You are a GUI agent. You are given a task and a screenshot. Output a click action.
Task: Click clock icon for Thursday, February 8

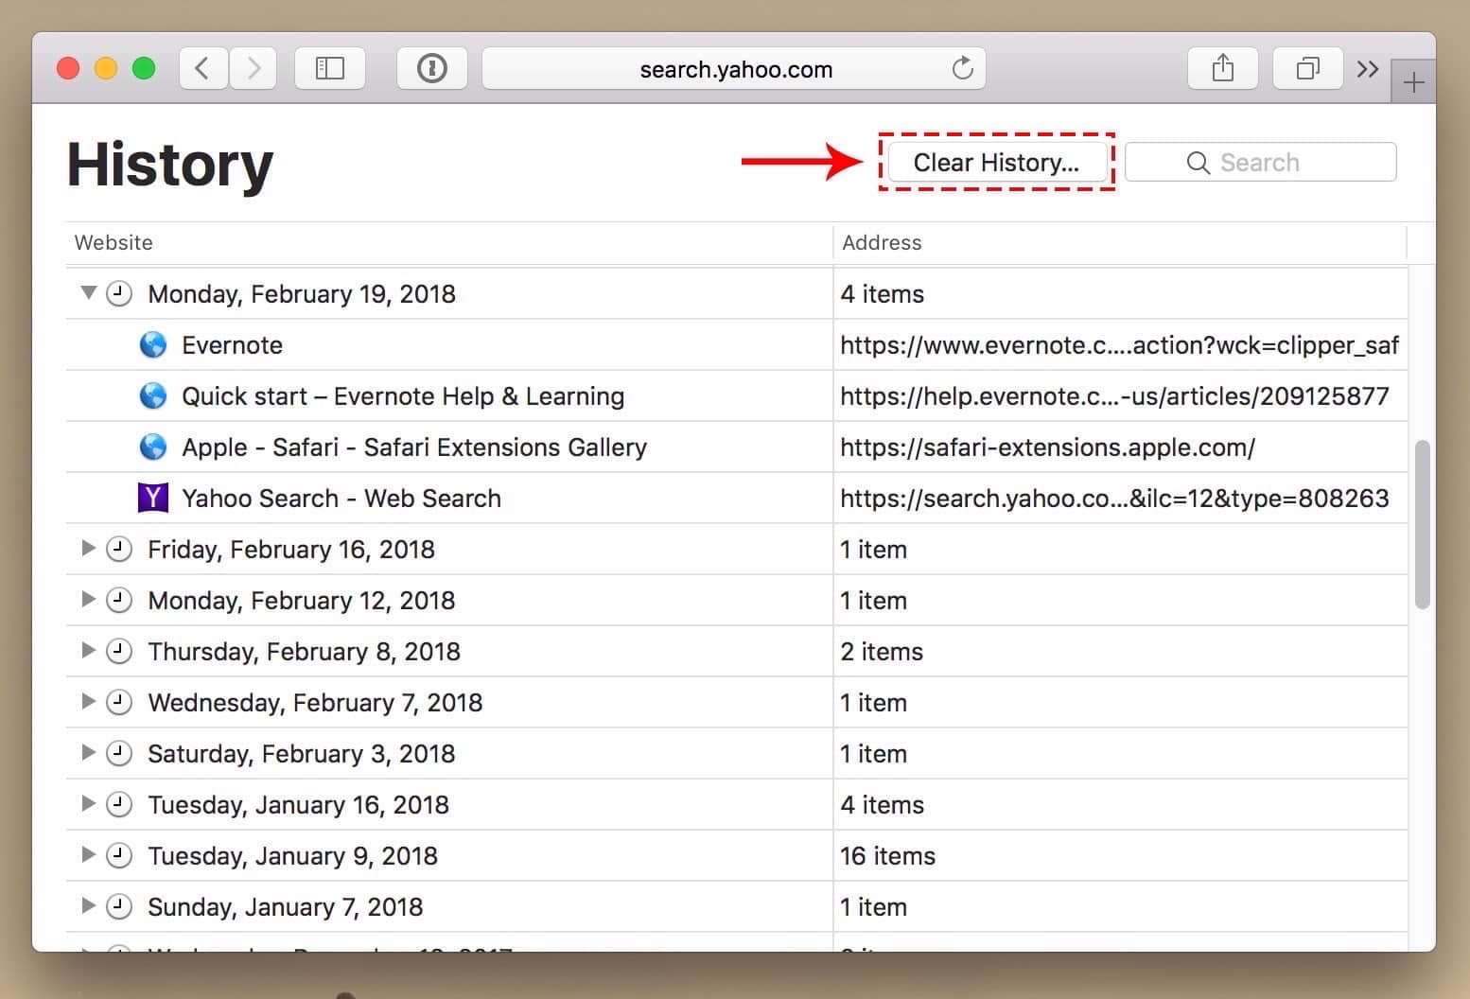(118, 651)
